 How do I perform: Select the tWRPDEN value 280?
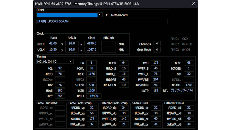point(156,85)
